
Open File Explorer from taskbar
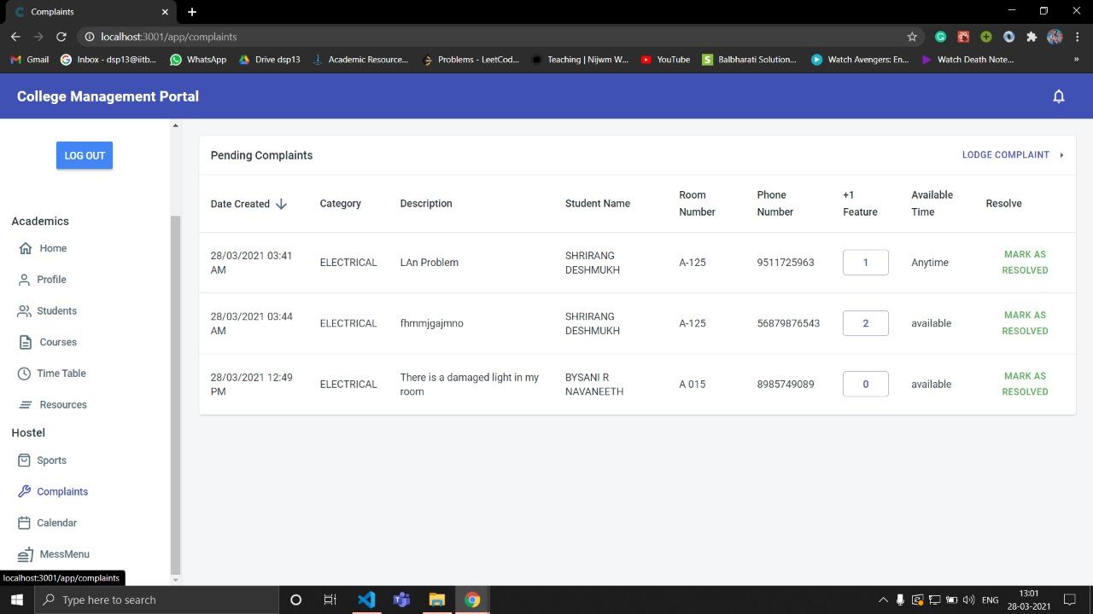click(x=436, y=600)
